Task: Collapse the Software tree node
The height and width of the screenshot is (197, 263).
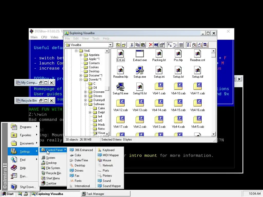Action: (85, 104)
